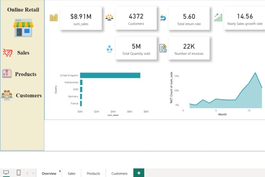265x177 pixels.
Task: Navigate using the Sales sidebar label
Action: [23, 53]
